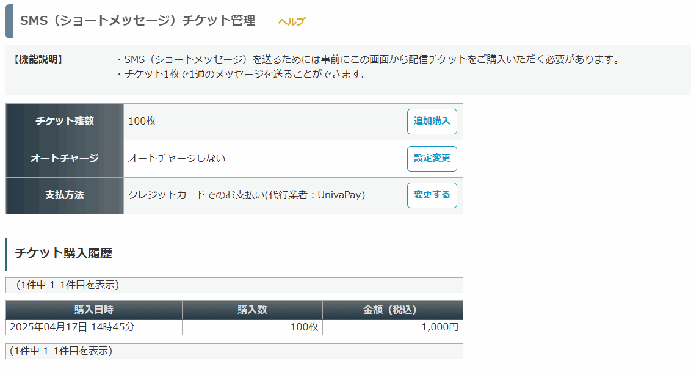The image size is (691, 375).
Task: Click the 追加購入 button
Action: coord(432,122)
